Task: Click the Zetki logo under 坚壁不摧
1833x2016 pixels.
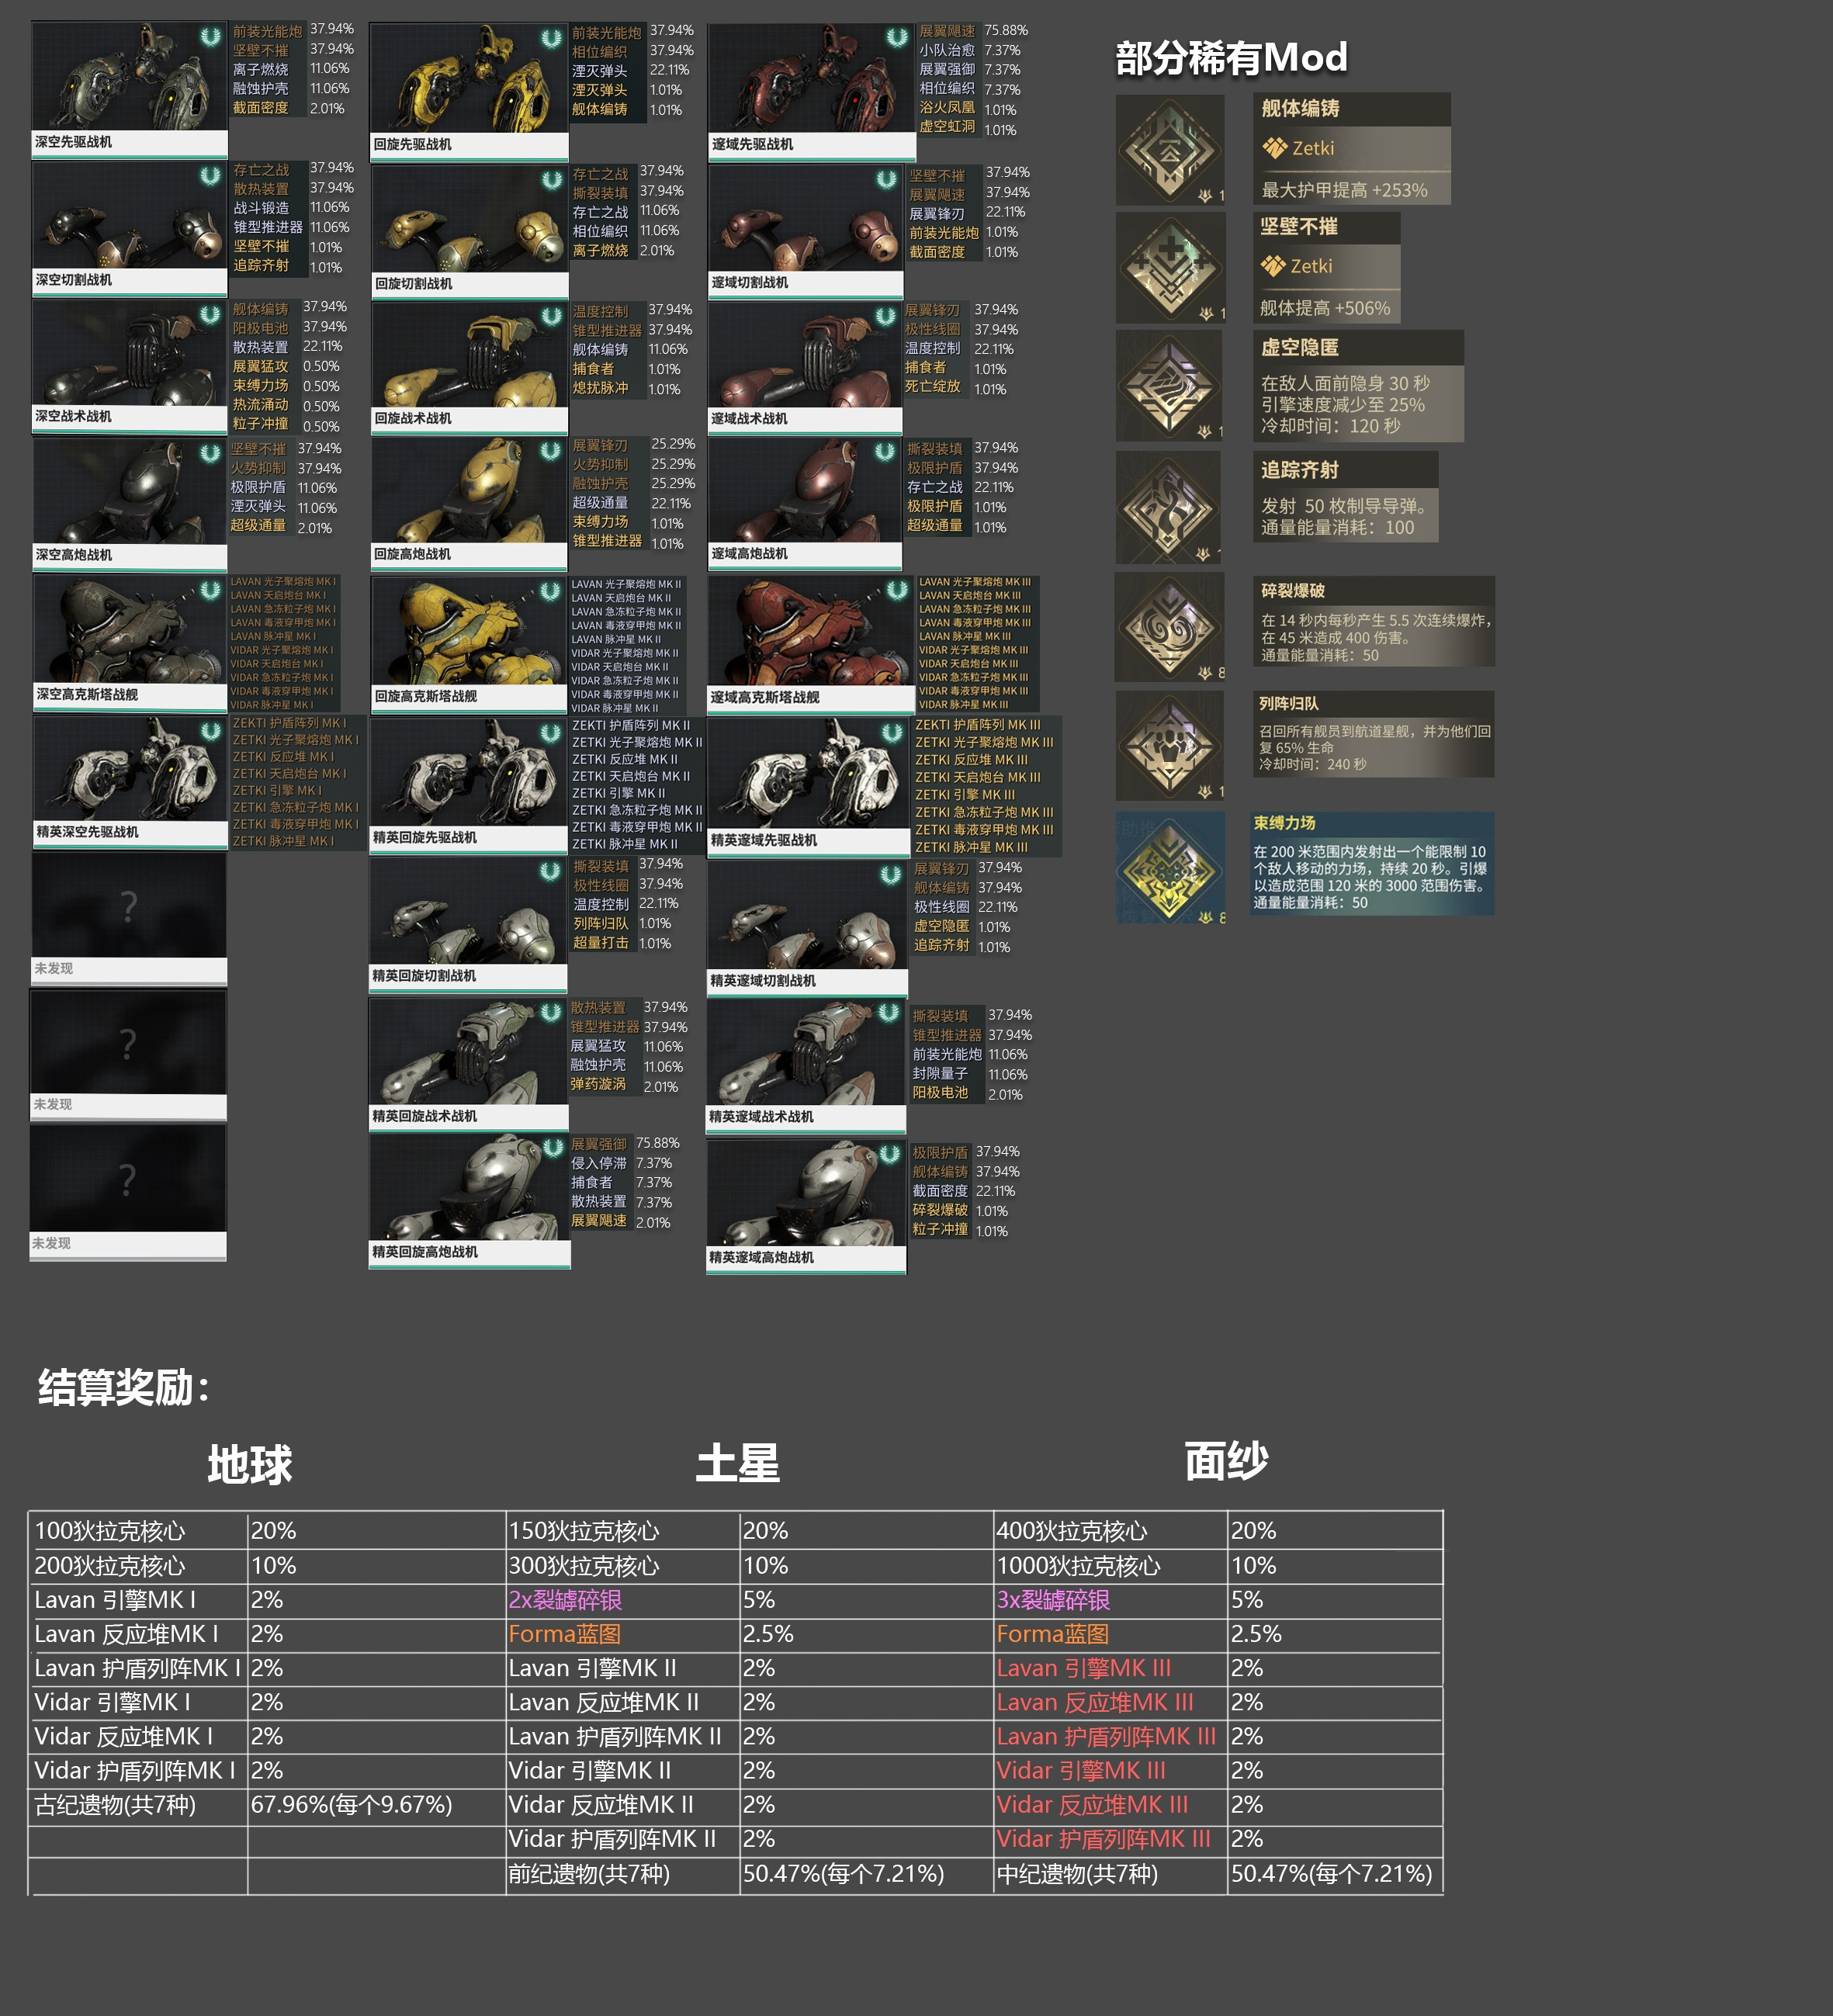Action: pos(1273,266)
